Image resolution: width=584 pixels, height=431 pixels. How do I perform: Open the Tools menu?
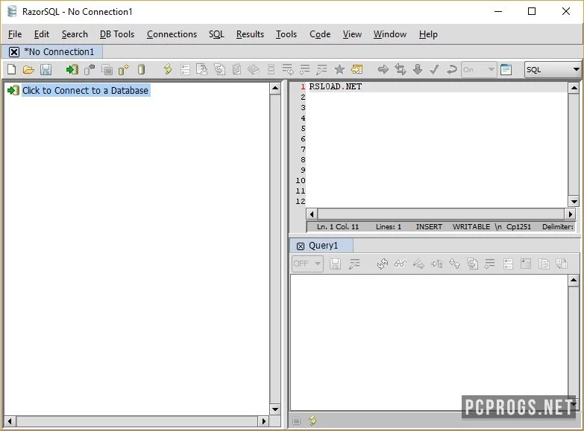coord(286,34)
